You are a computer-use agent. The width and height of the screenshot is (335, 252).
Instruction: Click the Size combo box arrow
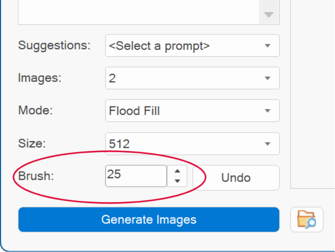pyautogui.click(x=267, y=144)
